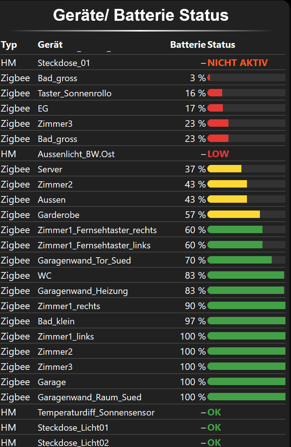Select the Garage device name
This screenshot has width=291, height=447.
pos(51,382)
